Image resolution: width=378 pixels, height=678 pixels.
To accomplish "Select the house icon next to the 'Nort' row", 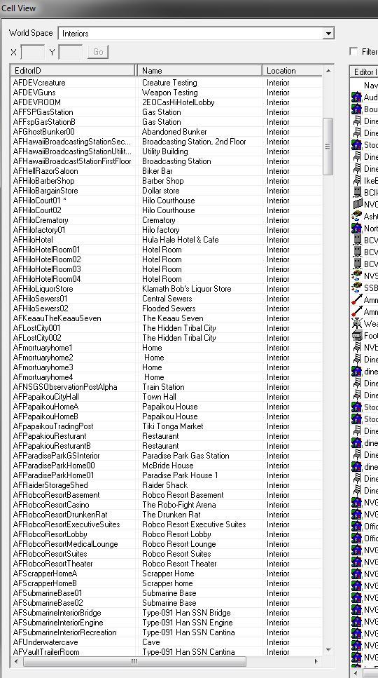I will (x=356, y=229).
